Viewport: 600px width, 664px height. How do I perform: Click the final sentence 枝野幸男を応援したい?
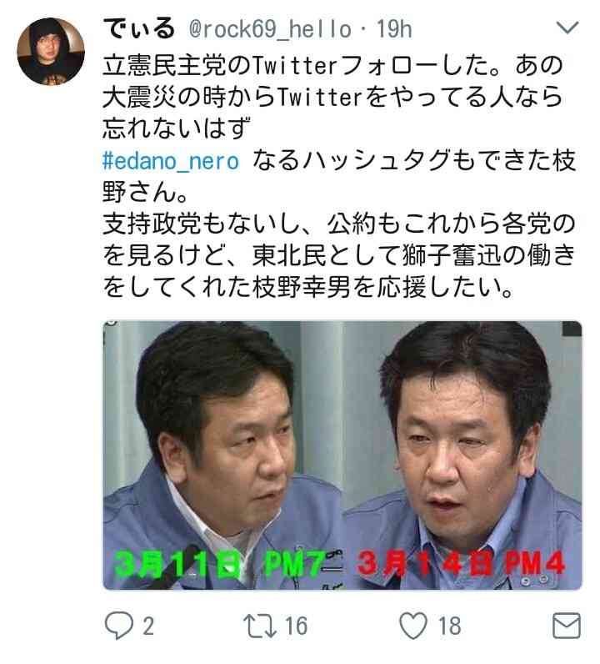click(x=382, y=288)
